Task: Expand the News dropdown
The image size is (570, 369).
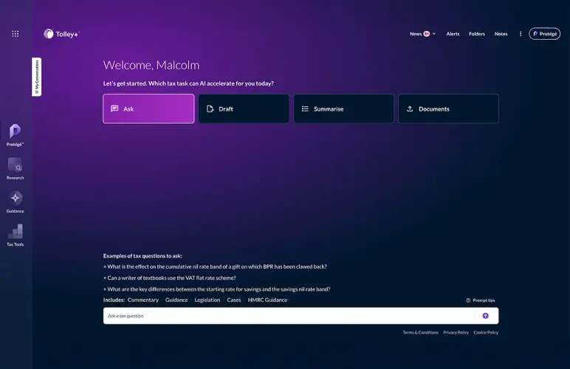Action: (422, 34)
